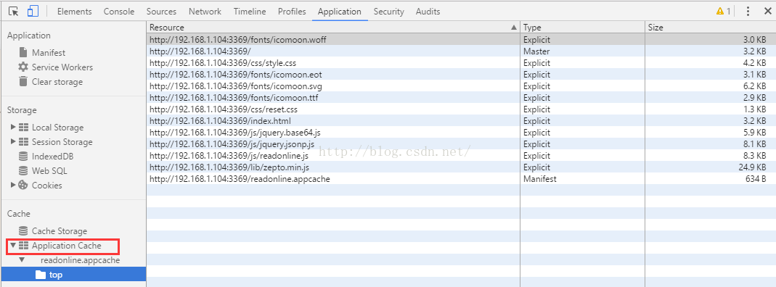
Task: Select the js/jquery.jsonp.js resource row
Action: (x=461, y=143)
